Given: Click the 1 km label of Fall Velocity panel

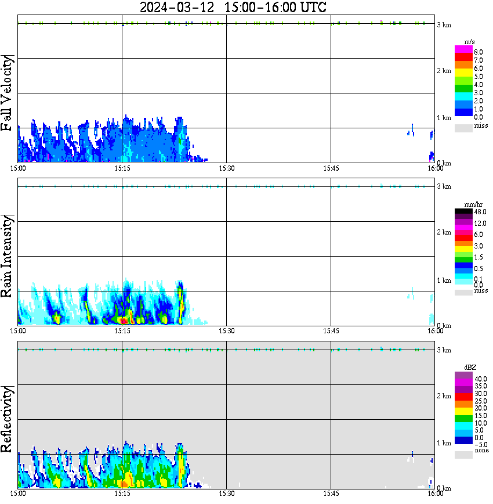Looking at the screenshot, I should pyautogui.click(x=444, y=118).
